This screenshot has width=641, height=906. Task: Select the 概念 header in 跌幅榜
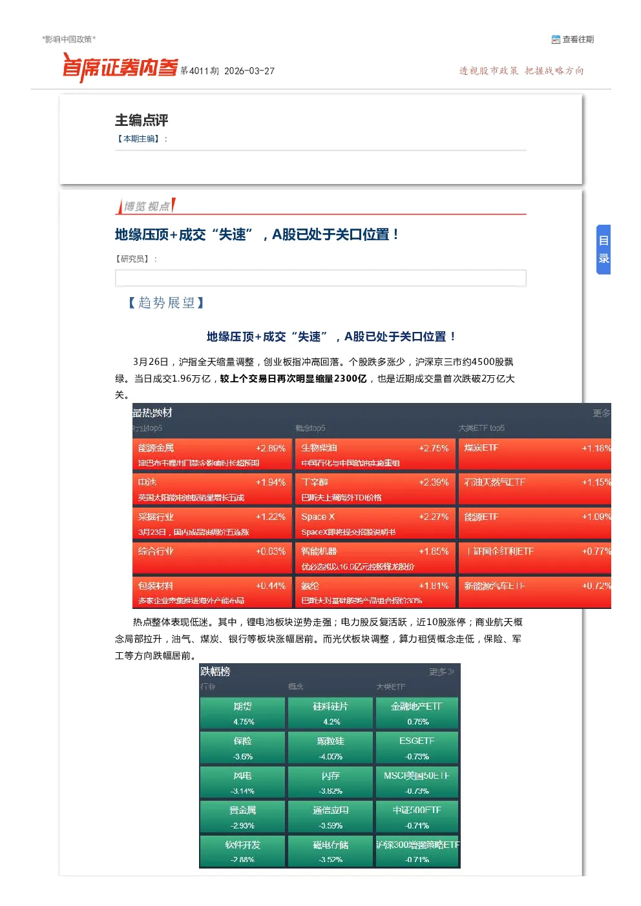(x=296, y=686)
